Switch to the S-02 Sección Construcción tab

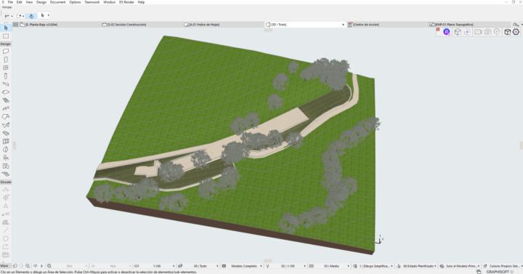[142, 25]
